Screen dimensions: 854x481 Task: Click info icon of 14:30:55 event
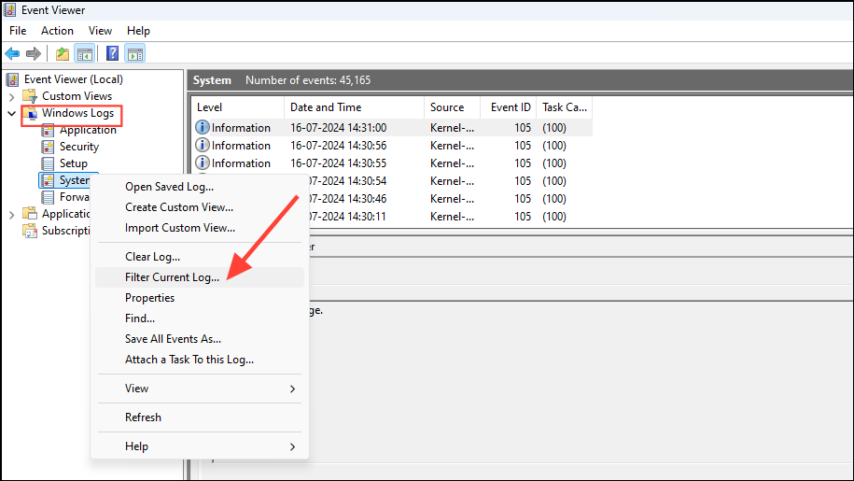coord(202,163)
